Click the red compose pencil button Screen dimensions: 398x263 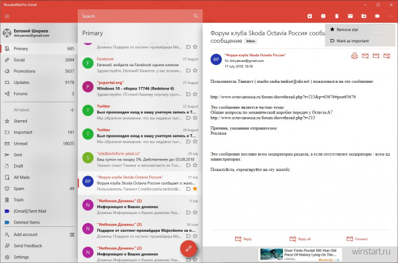click(190, 248)
